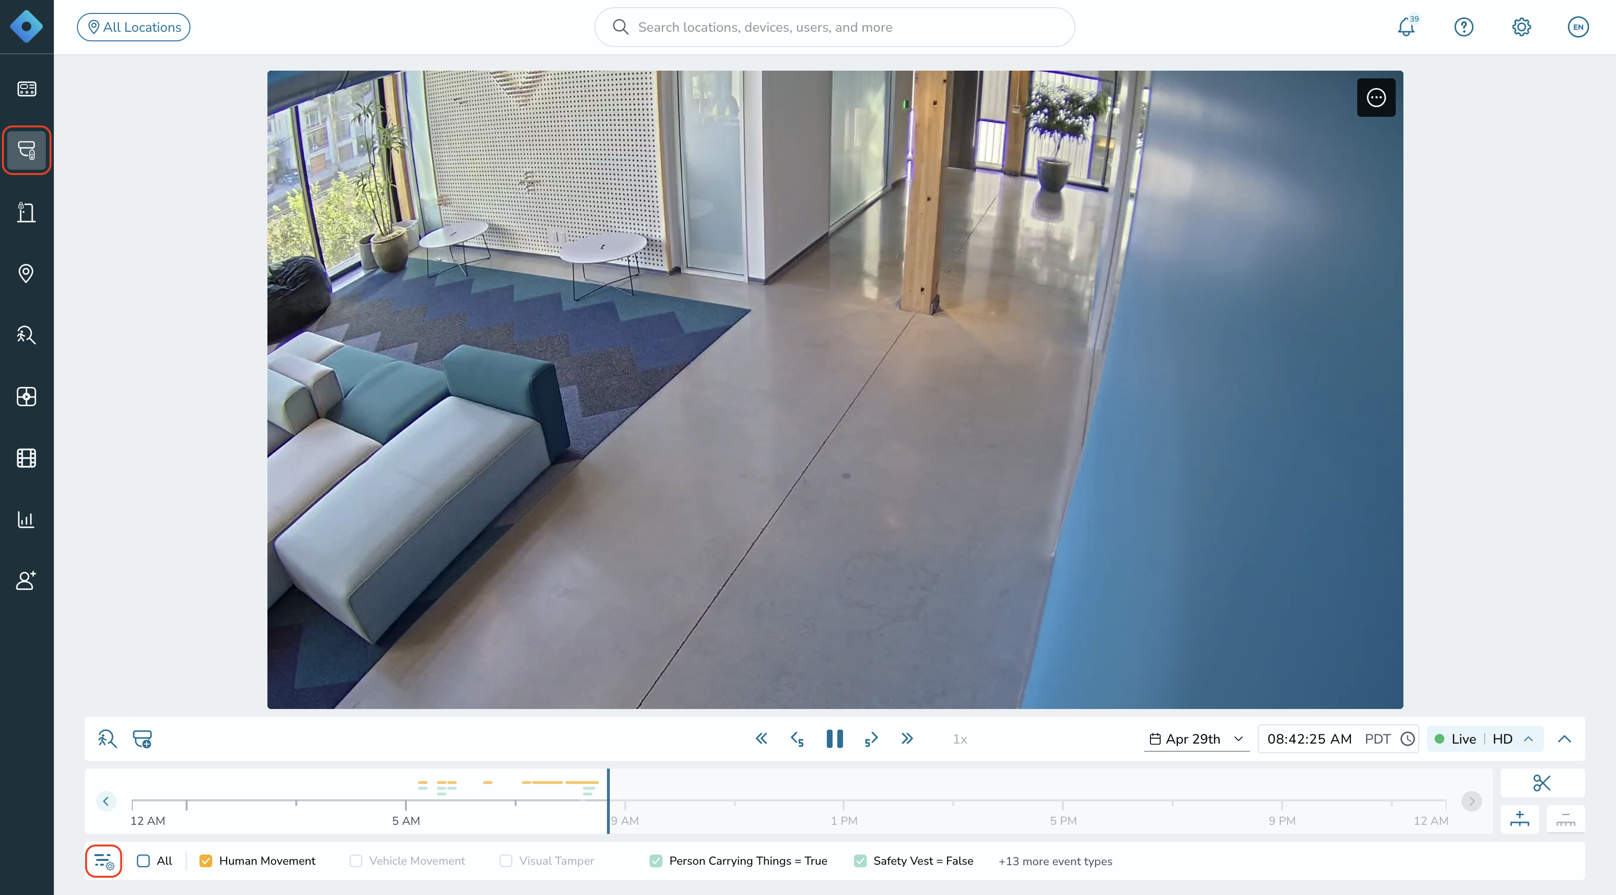Image resolution: width=1616 pixels, height=895 pixels.
Task: Check the Vehicle Movement checkbox
Action: coord(356,861)
